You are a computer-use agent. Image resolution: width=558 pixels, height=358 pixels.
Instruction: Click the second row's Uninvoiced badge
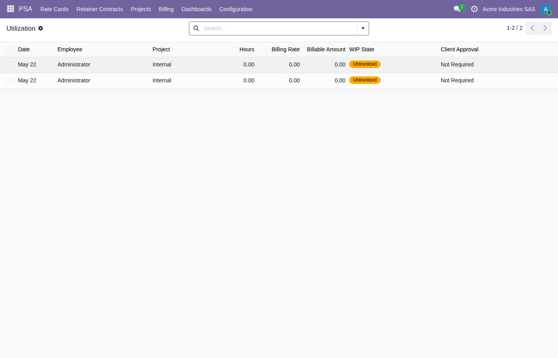point(365,80)
